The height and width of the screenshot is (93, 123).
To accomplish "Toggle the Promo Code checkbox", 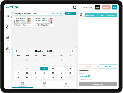I will click(89, 76).
